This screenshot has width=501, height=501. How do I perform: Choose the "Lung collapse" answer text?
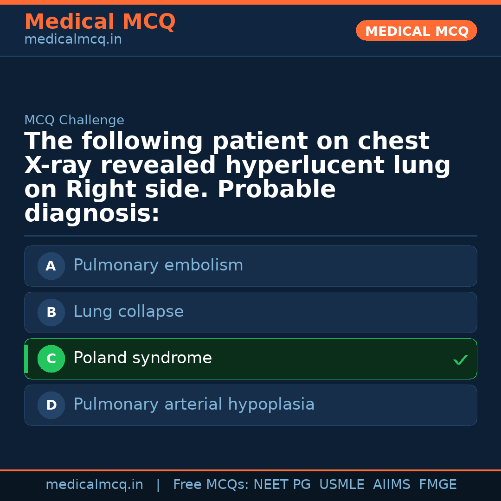128,312
